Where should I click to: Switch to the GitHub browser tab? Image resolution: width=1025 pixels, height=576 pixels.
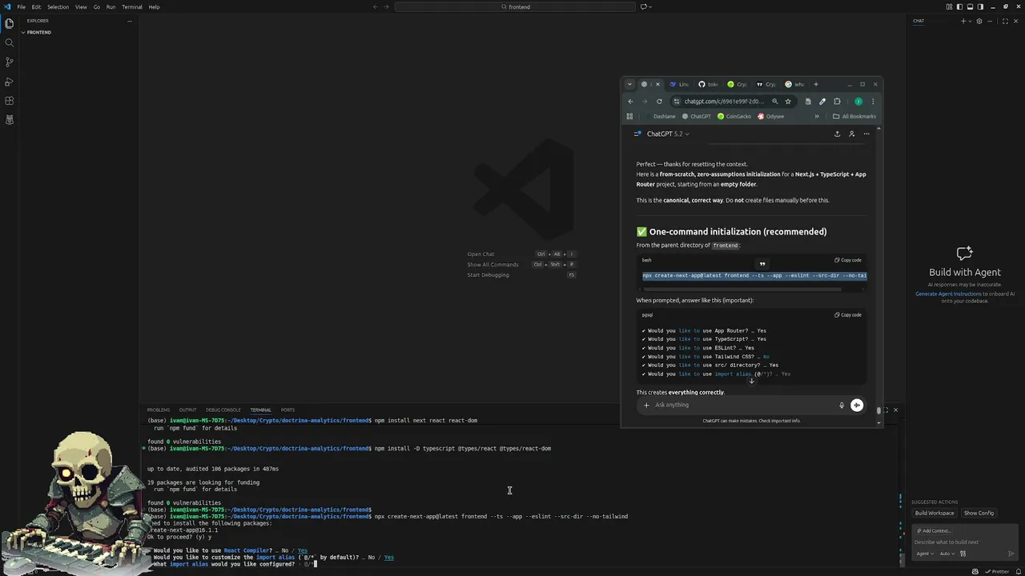[x=709, y=84]
